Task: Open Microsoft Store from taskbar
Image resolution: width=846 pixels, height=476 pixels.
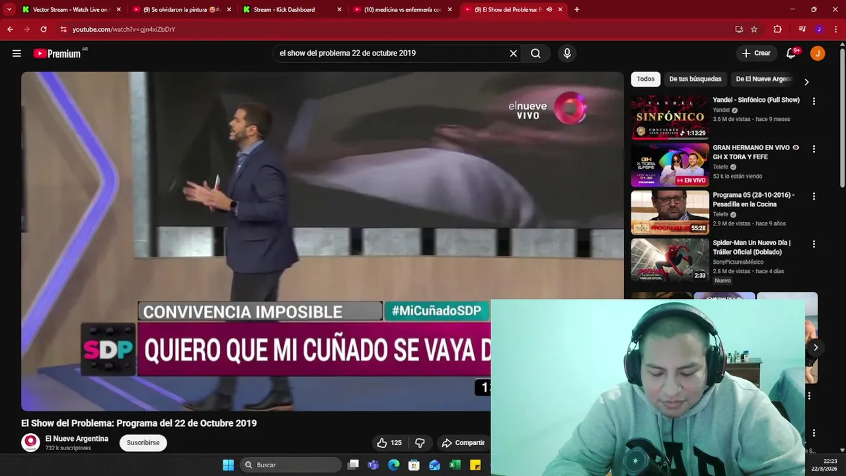Action: pyautogui.click(x=414, y=465)
